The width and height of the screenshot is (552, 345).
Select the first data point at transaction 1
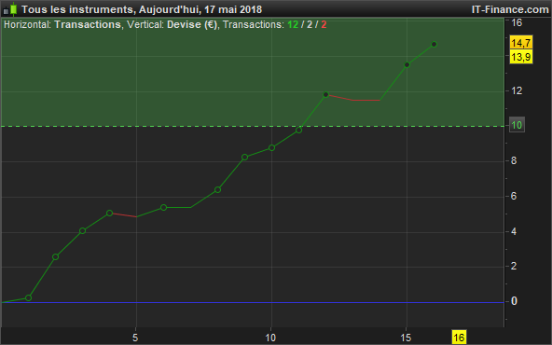pos(29,298)
